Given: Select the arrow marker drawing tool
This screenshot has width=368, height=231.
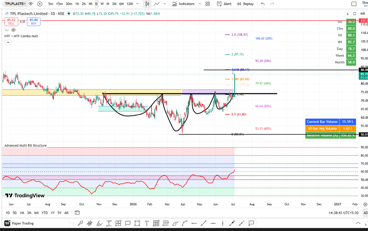Looking at the screenshot, I should coord(80,223).
